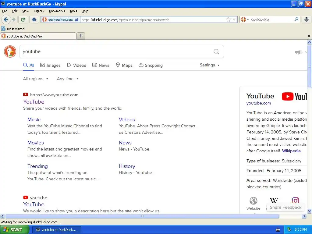Reload the current page
Viewport: 312px width, 234px height.
pos(23,19)
